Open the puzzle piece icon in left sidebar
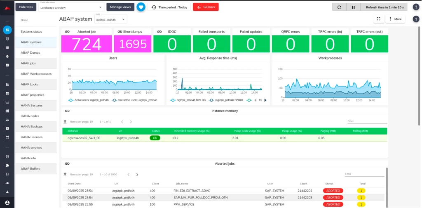Image resolution: width=422 pixels, height=208 pixels. pos(7,165)
